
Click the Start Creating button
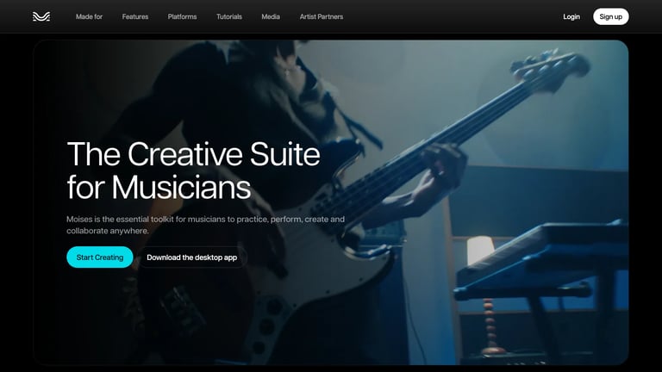click(x=100, y=257)
